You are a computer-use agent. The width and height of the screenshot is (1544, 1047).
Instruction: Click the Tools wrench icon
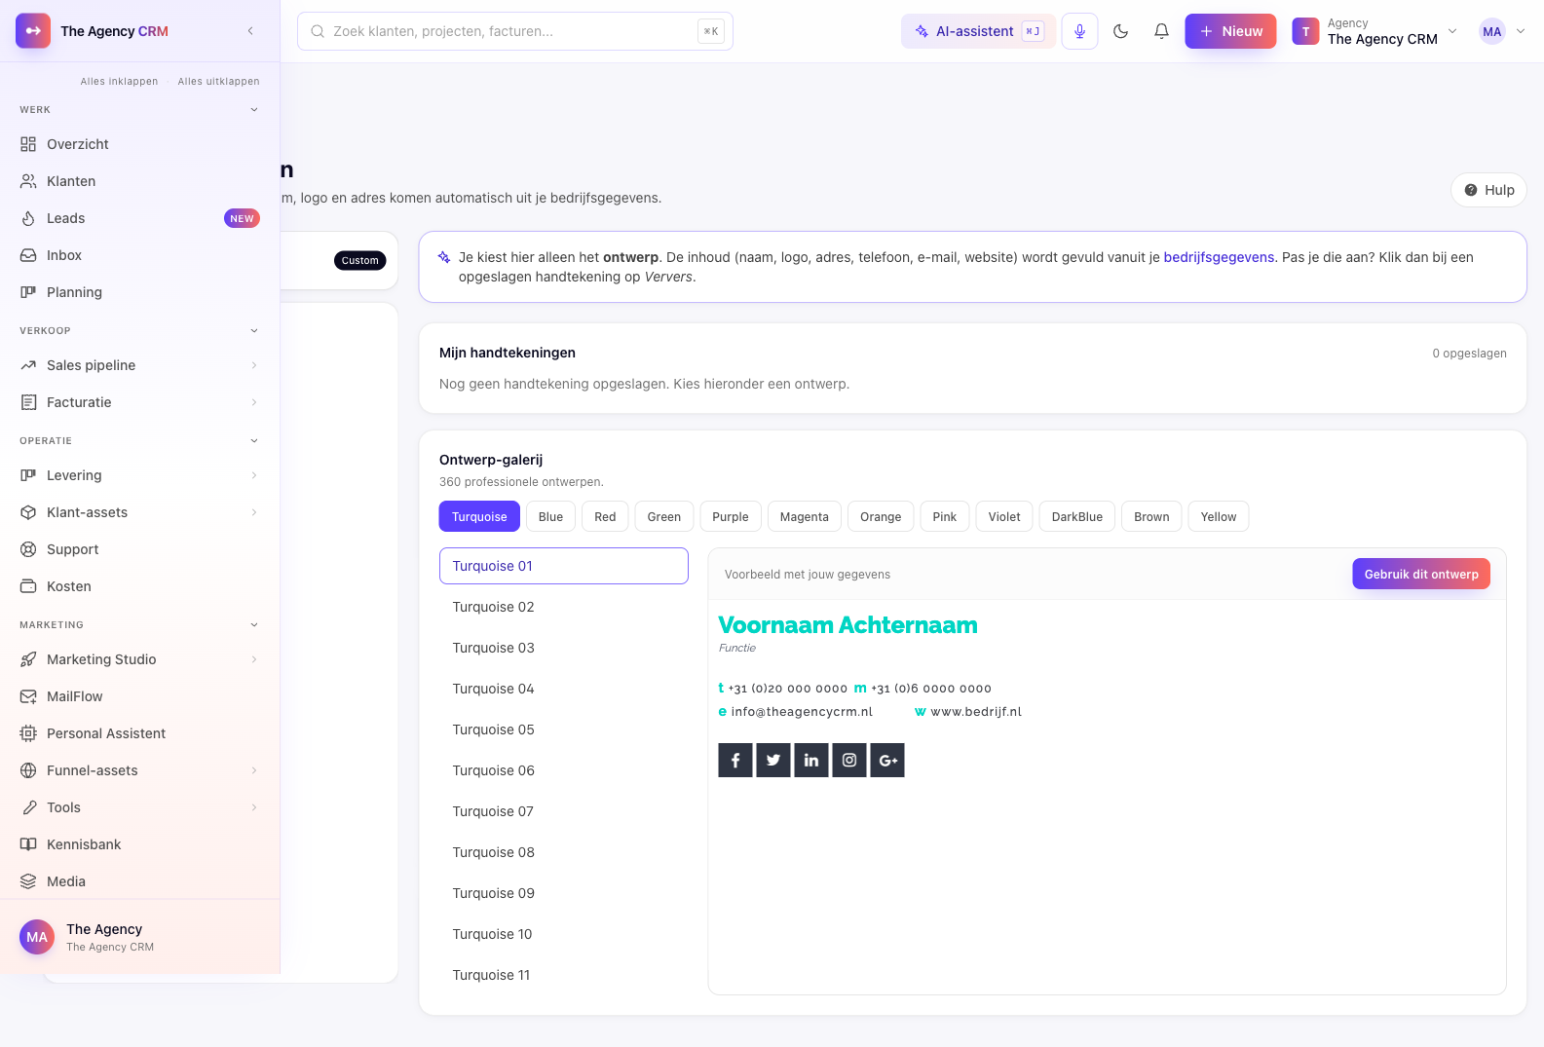[x=28, y=807]
